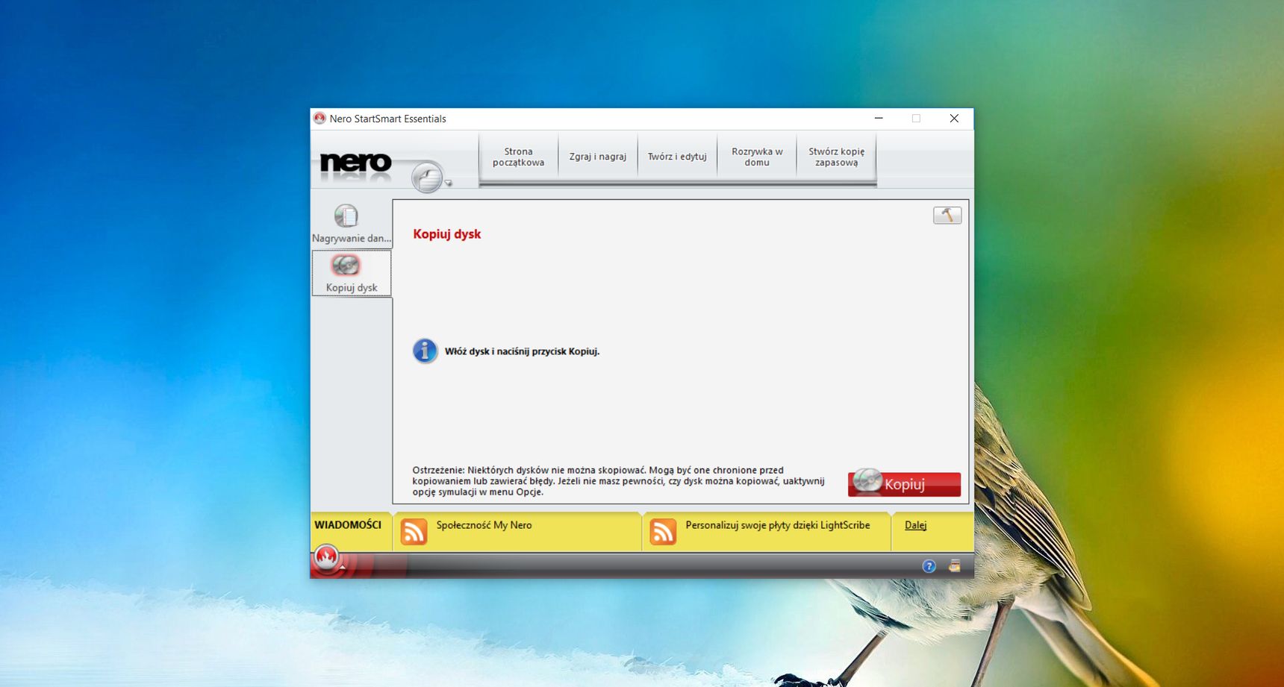
Task: Click the RSS icon for Społeczność My Nero
Action: [414, 532]
